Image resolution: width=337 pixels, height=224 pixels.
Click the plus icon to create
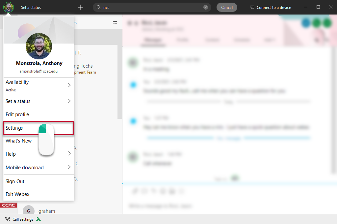point(80,7)
